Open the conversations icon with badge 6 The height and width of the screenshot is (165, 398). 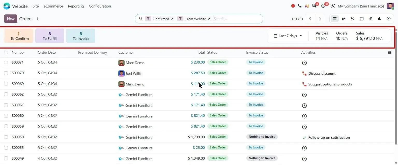(314, 6)
